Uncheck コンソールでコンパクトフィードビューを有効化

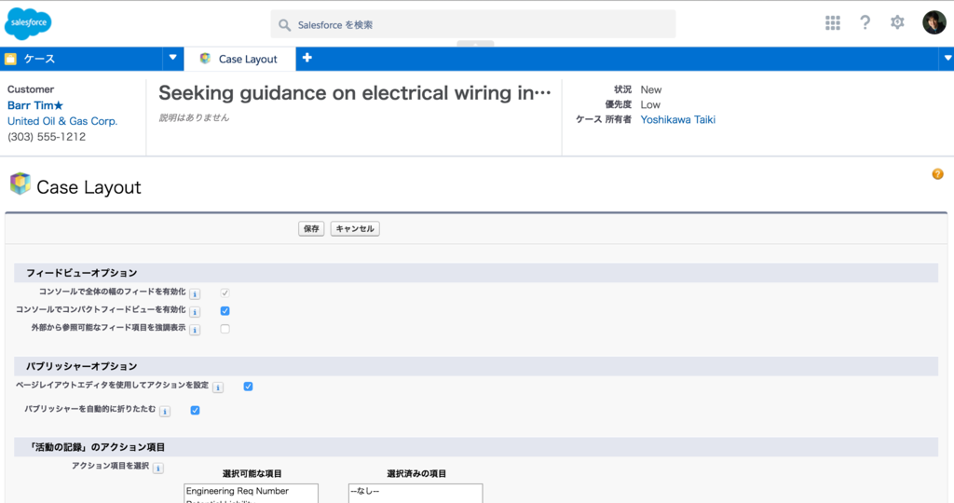(225, 311)
